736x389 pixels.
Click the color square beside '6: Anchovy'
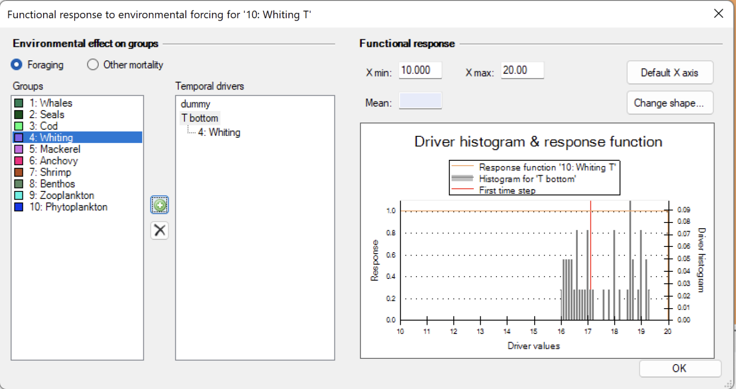tap(20, 160)
